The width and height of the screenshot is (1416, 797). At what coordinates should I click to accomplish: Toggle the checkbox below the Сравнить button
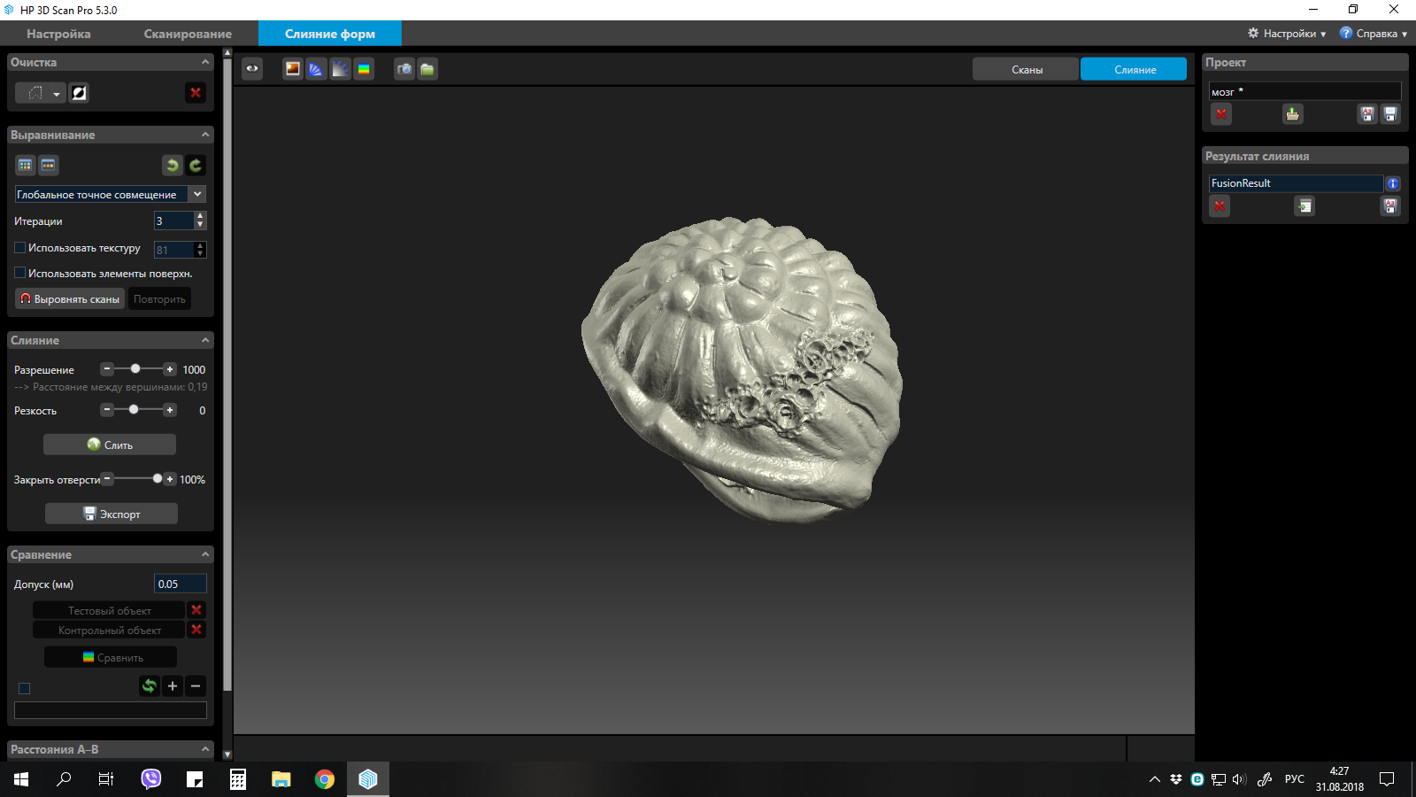pyautogui.click(x=24, y=688)
